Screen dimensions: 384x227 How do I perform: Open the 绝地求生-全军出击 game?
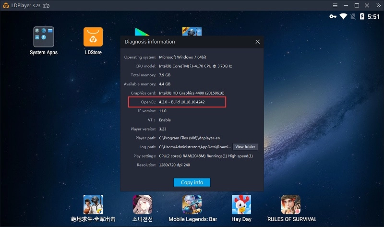coord(93,205)
